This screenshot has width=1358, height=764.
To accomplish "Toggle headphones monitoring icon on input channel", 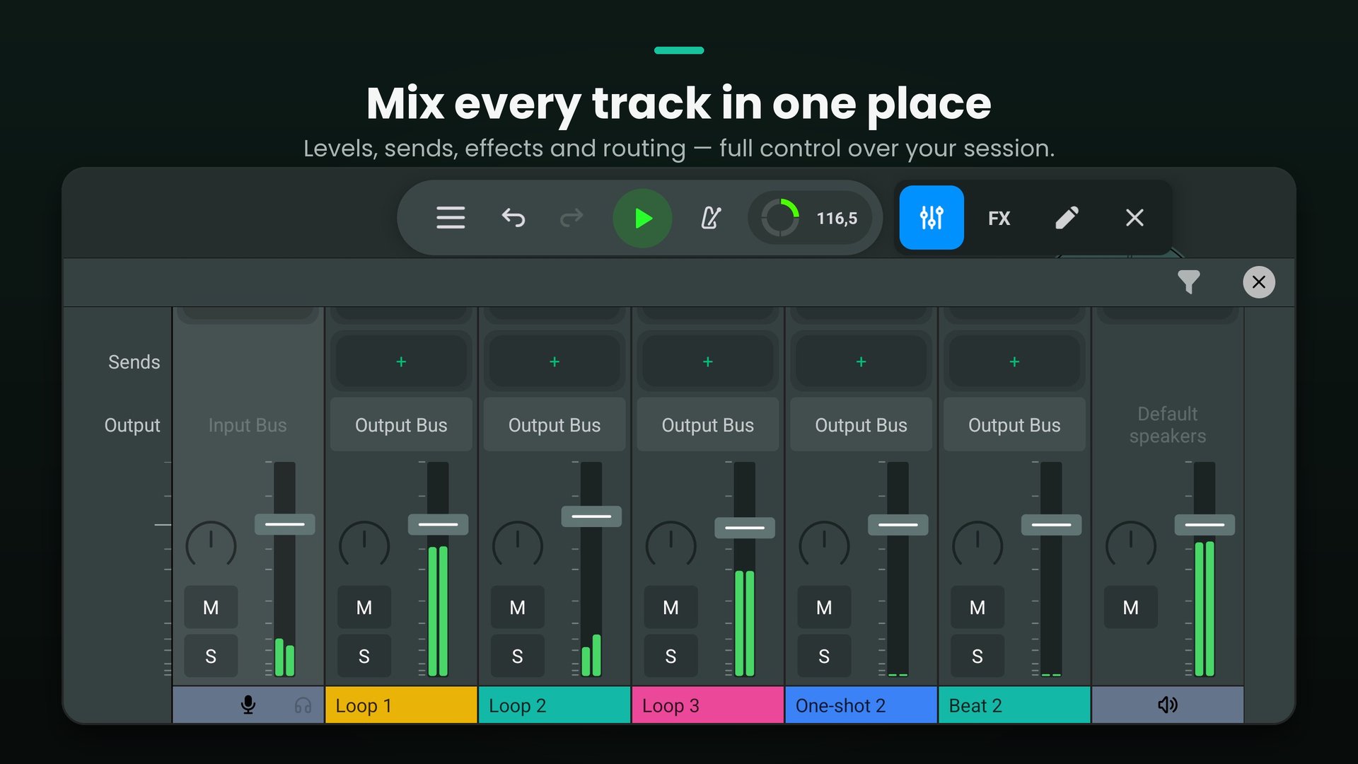I will [303, 705].
